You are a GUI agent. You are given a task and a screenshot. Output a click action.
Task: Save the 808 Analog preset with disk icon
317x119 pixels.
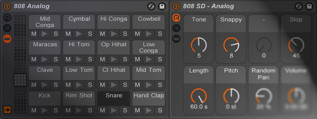pos(162,6)
